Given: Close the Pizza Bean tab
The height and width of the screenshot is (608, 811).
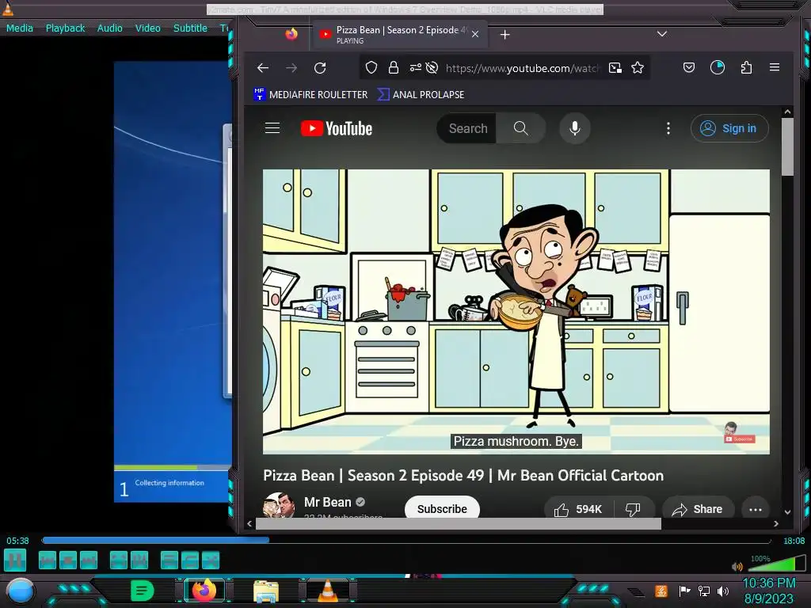Looking at the screenshot, I should [x=475, y=34].
